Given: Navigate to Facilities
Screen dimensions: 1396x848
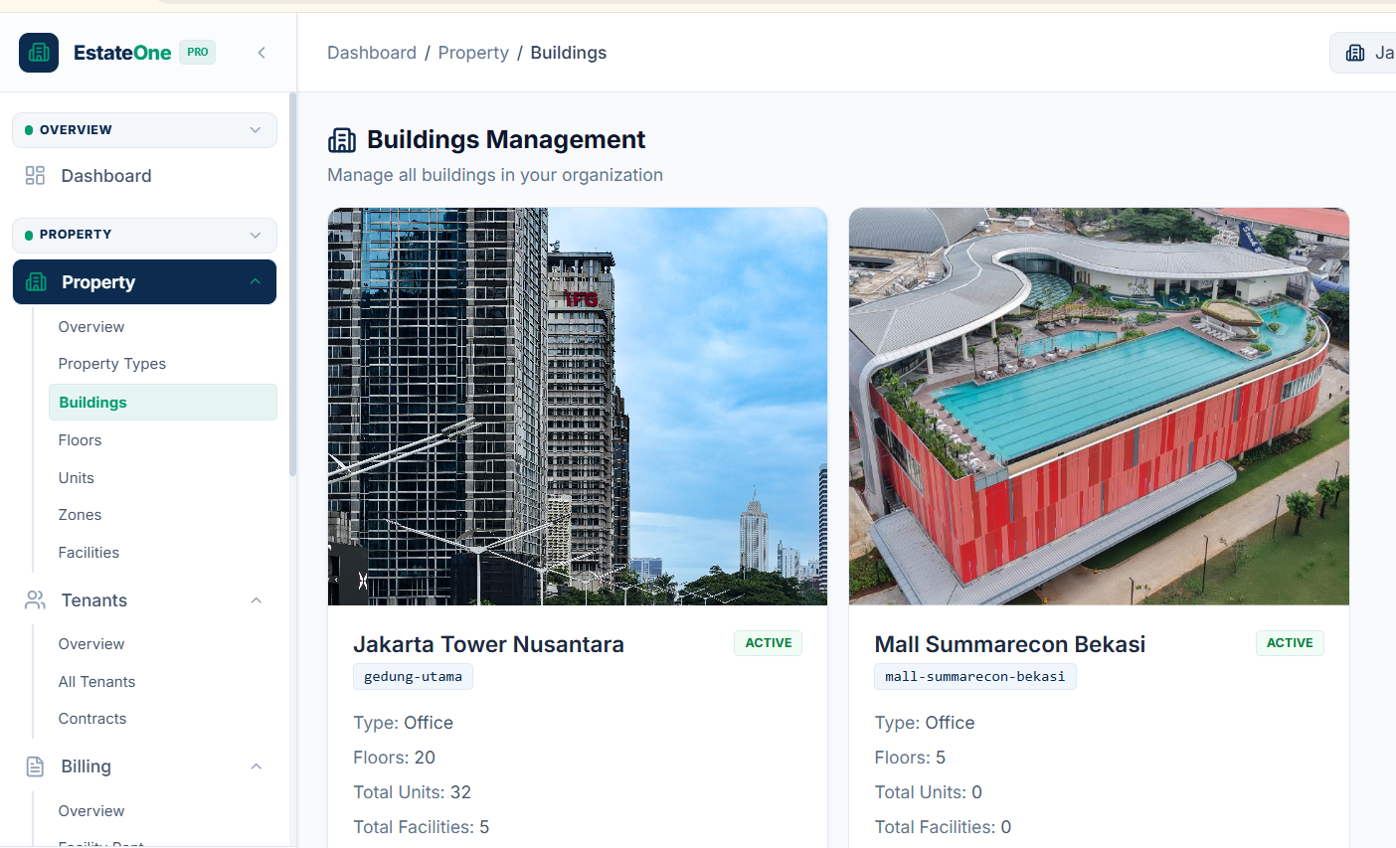Looking at the screenshot, I should (88, 553).
